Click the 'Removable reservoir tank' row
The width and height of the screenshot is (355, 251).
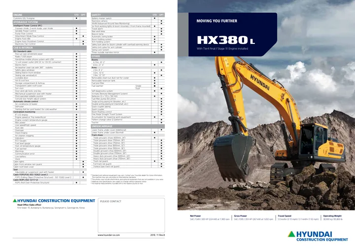[128, 81]
